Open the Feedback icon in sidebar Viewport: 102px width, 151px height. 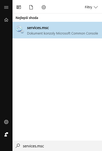point(6,134)
